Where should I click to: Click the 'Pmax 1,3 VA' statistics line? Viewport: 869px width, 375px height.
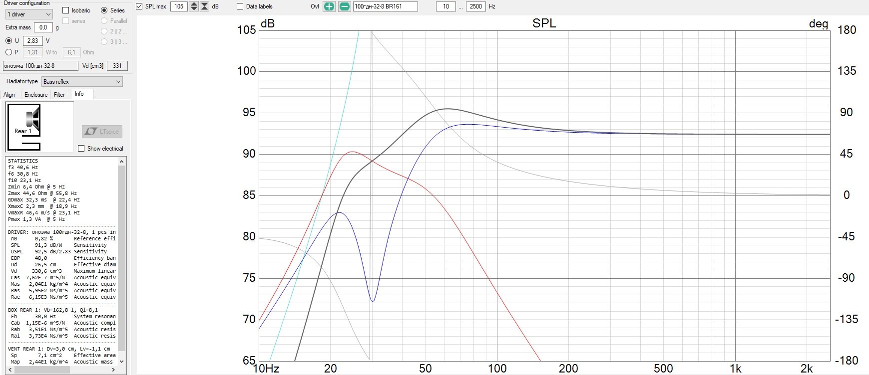tap(36, 219)
